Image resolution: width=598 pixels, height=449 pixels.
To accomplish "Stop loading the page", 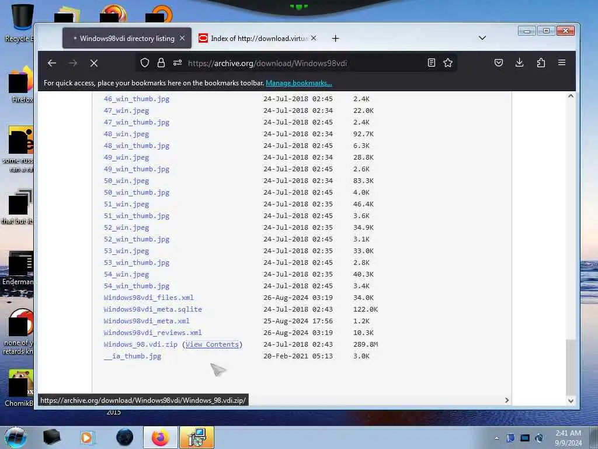I will 94,63.
